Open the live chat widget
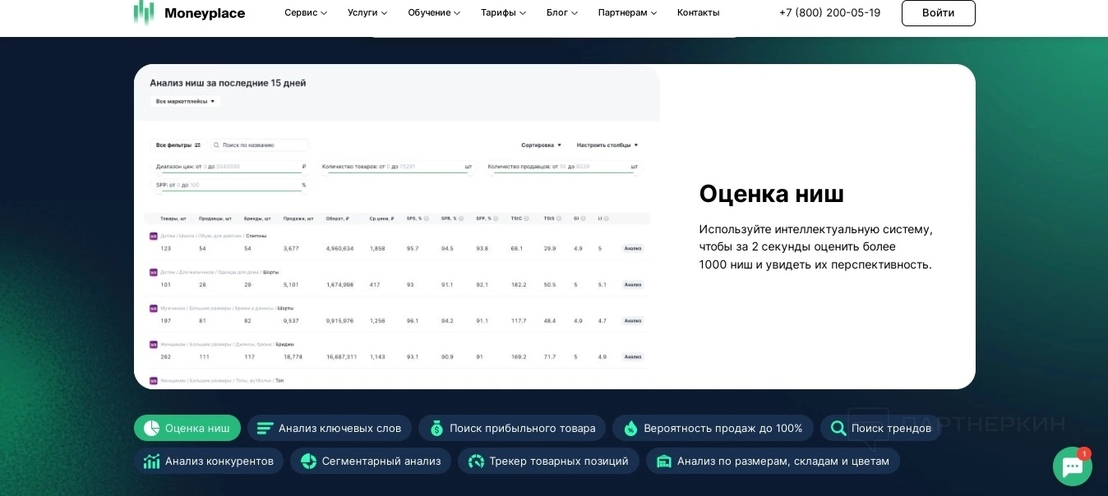1108x496 pixels. pos(1072,466)
